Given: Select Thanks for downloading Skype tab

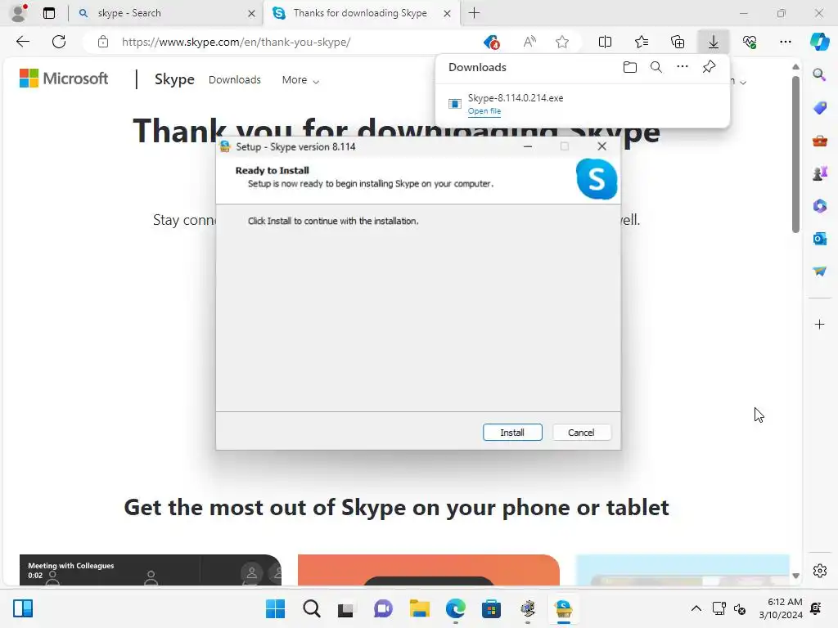Looking at the screenshot, I should (x=361, y=13).
